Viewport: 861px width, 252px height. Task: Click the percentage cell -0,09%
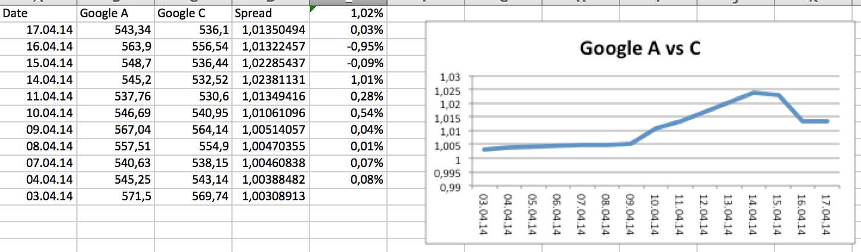point(348,63)
